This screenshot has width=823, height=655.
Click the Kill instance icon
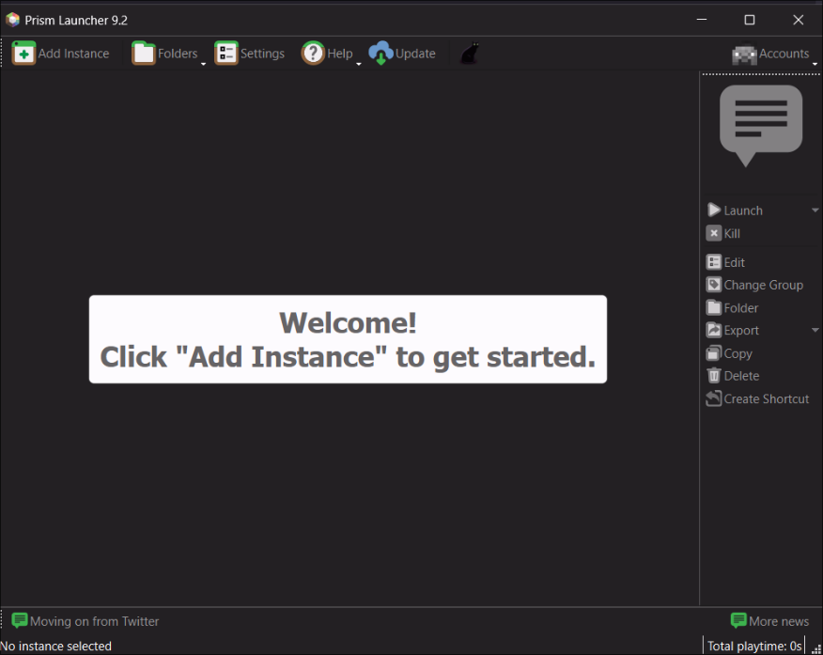(714, 233)
